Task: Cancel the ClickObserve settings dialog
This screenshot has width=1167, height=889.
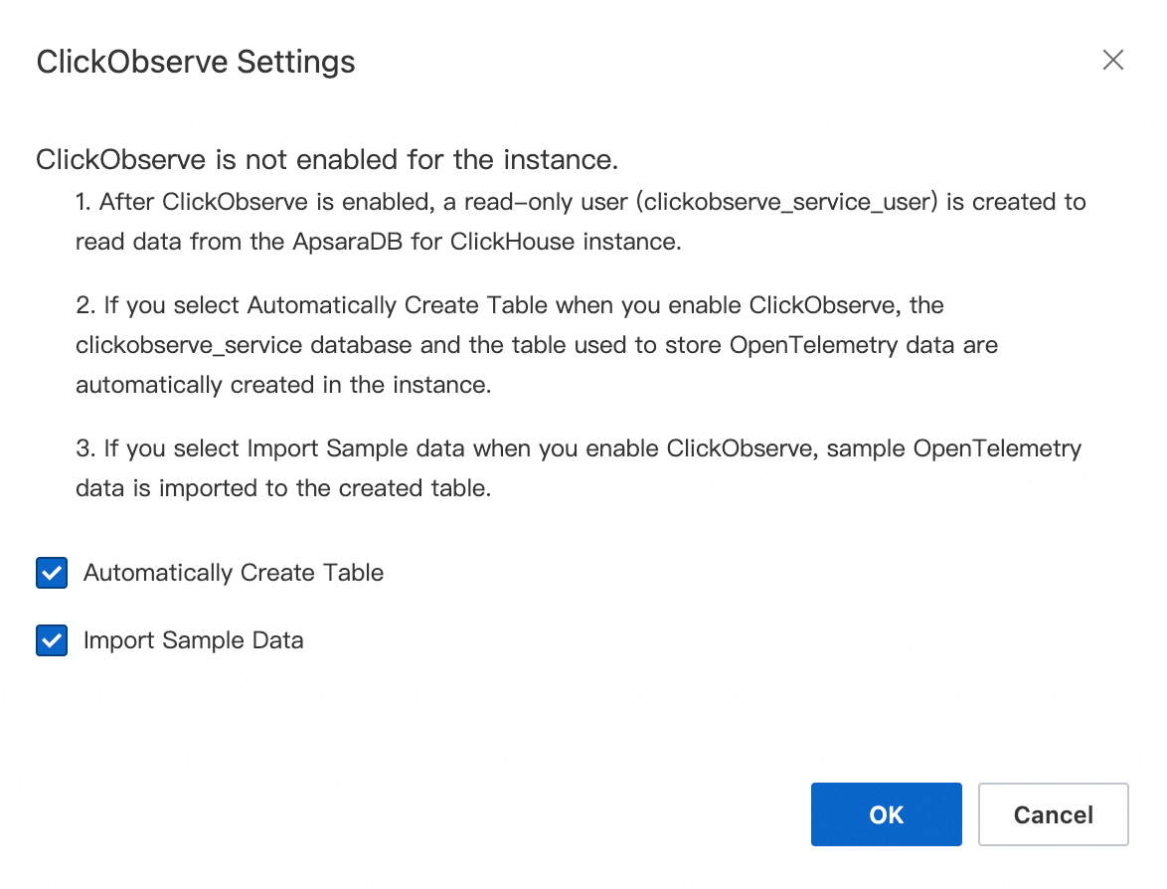Action: (x=1053, y=814)
